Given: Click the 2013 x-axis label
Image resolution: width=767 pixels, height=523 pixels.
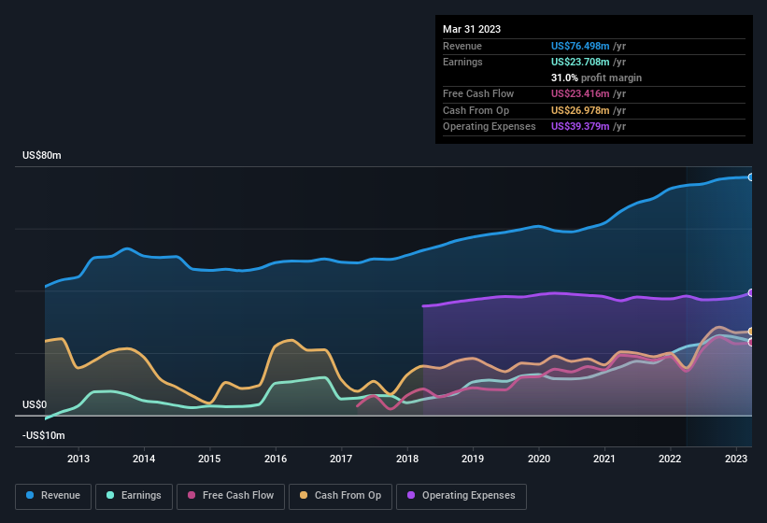Looking at the screenshot, I should coord(78,459).
